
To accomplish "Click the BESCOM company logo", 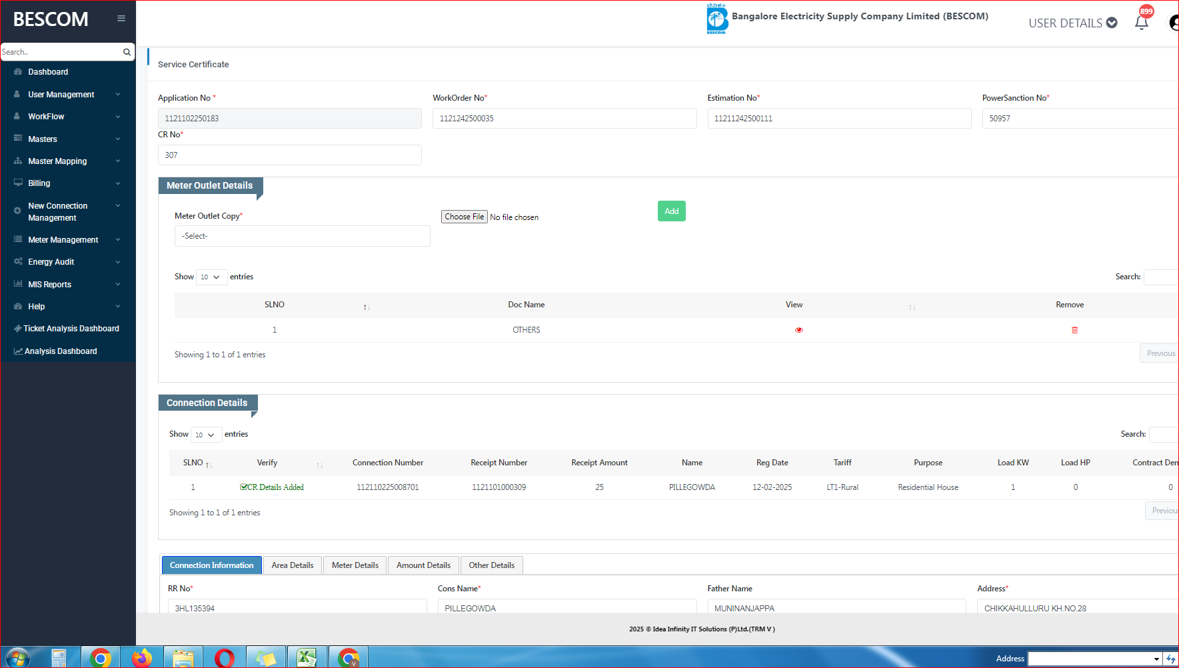I will pos(717,19).
